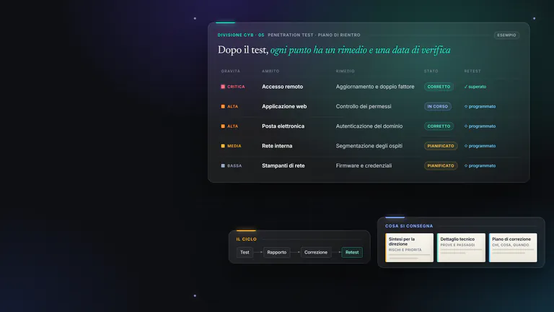The height and width of the screenshot is (312, 554).
Task: Click the BASSA severity label
Action: coord(234,165)
